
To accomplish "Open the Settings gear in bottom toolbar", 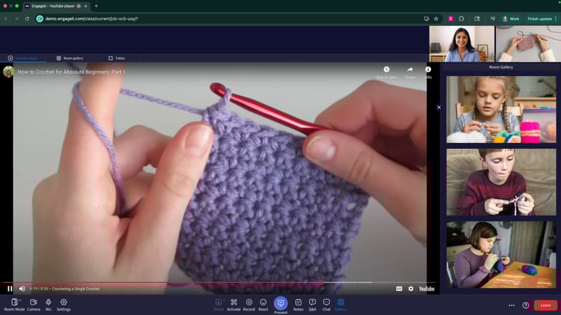I will [x=64, y=303].
